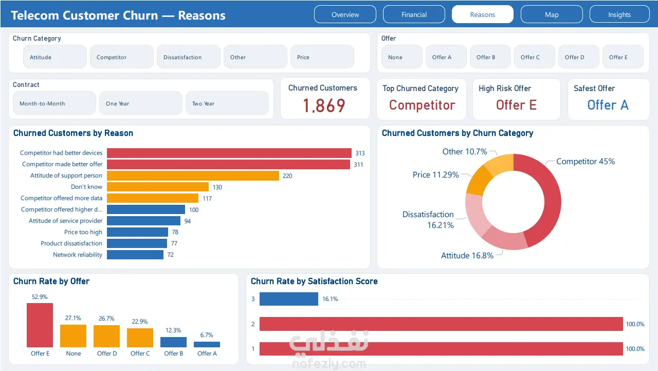Viewport: 658px width, 371px height.
Task: Open the Insights tab
Action: [x=619, y=14]
